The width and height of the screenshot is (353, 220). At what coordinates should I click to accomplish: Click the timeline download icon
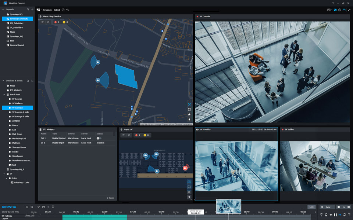48,207
